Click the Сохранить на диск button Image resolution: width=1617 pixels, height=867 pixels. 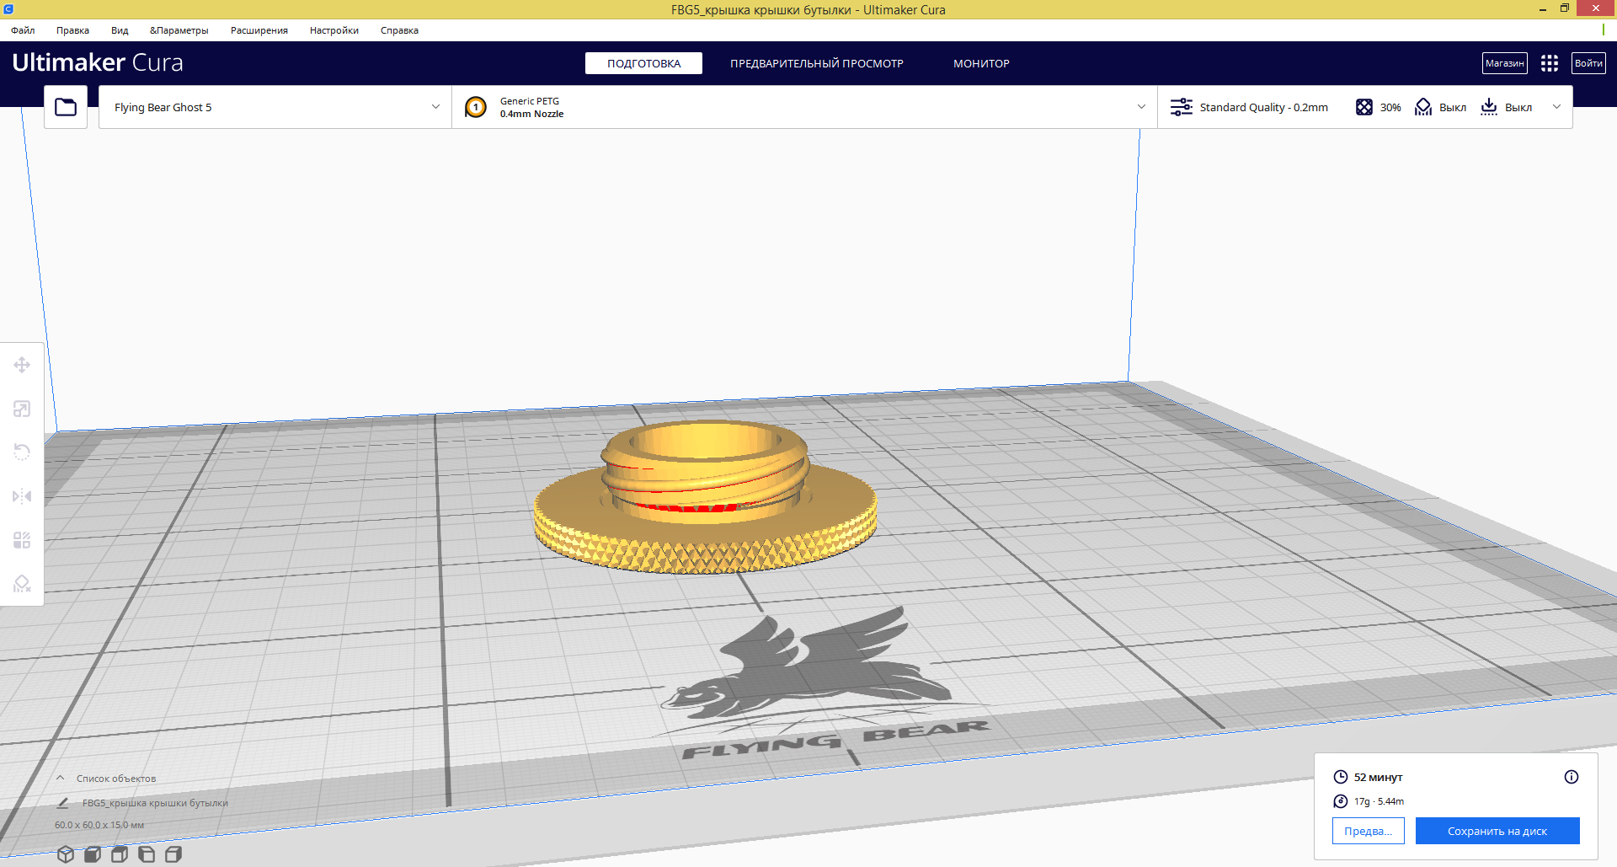(x=1497, y=831)
